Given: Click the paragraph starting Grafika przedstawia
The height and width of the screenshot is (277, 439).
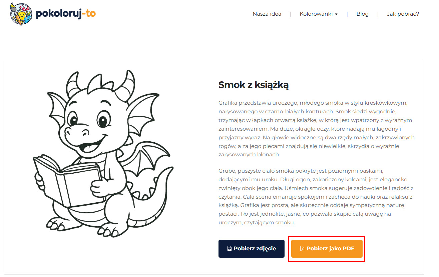Looking at the screenshot, I should [317, 128].
